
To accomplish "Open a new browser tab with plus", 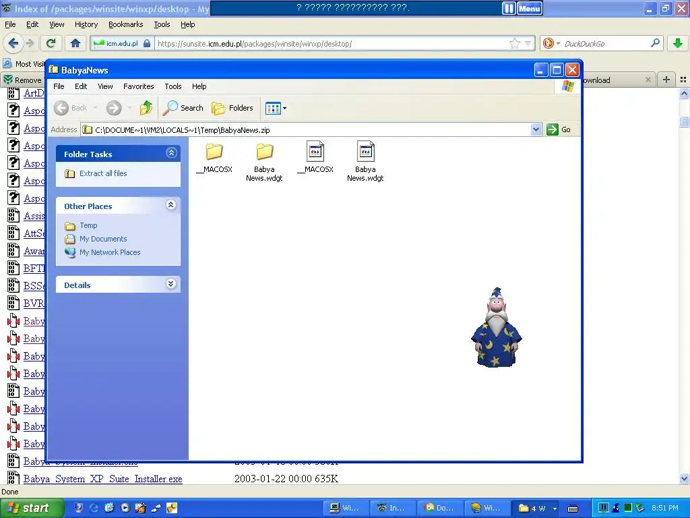I will pyautogui.click(x=666, y=80).
